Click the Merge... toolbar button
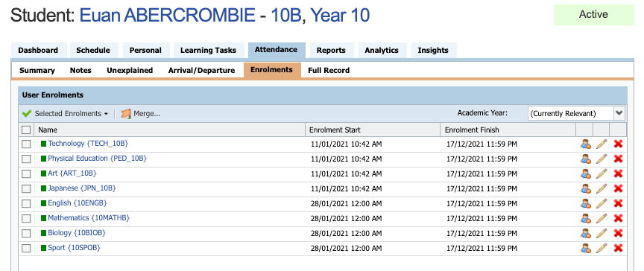Image resolution: width=644 pixels, height=271 pixels. [141, 114]
